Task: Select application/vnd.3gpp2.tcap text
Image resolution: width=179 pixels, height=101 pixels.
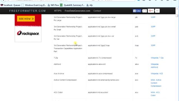Action: tap(99, 45)
